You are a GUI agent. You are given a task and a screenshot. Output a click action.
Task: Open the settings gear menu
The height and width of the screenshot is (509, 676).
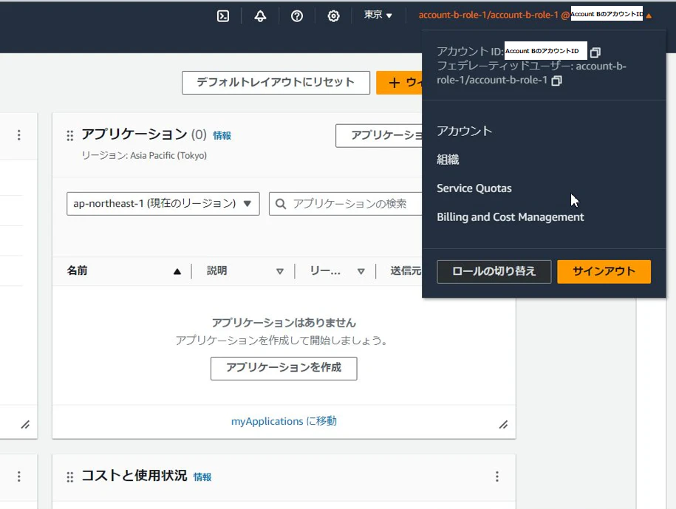[x=333, y=16]
